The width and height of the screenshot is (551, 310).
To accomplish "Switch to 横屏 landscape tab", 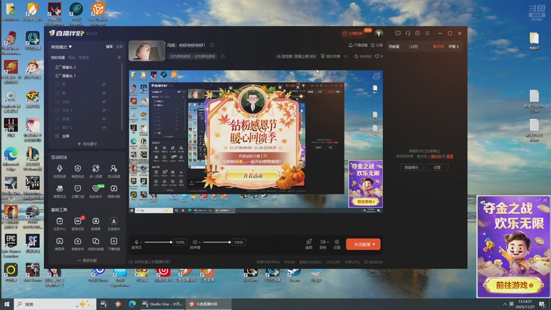I will pos(110,47).
